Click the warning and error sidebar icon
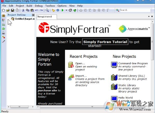The width and height of the screenshot is (155, 113). tap(4, 37)
